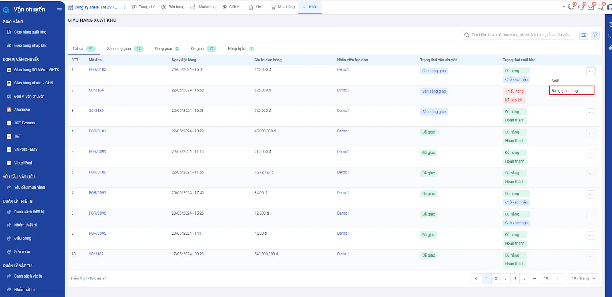The width and height of the screenshot is (612, 297).
Task: Open more actions for order POR/0097
Action: (591, 195)
